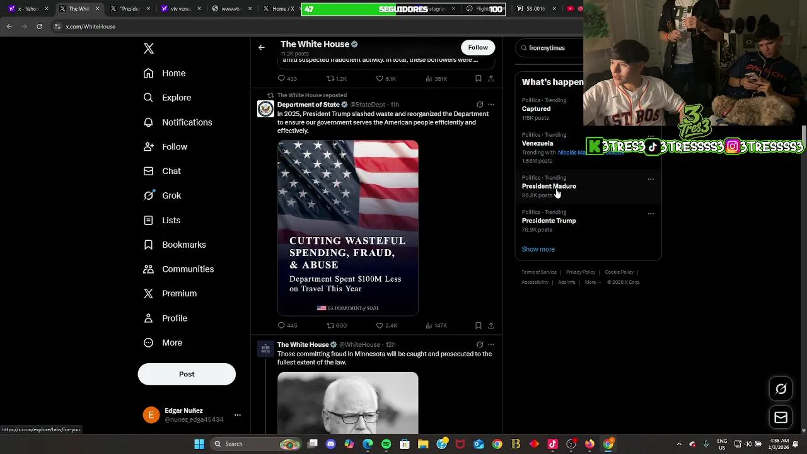The width and height of the screenshot is (807, 454).
Task: Go back using the profile header arrow
Action: coord(261,47)
